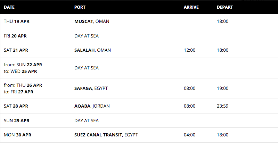The height and width of the screenshot is (143, 278).
Task: Click the DEPART column header
Action: 225,7
